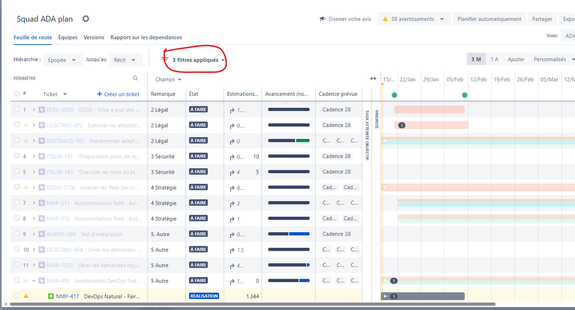575x310 pixels.
Task: Click the epic icon of EESSI-2500
Action: [x=41, y=109]
